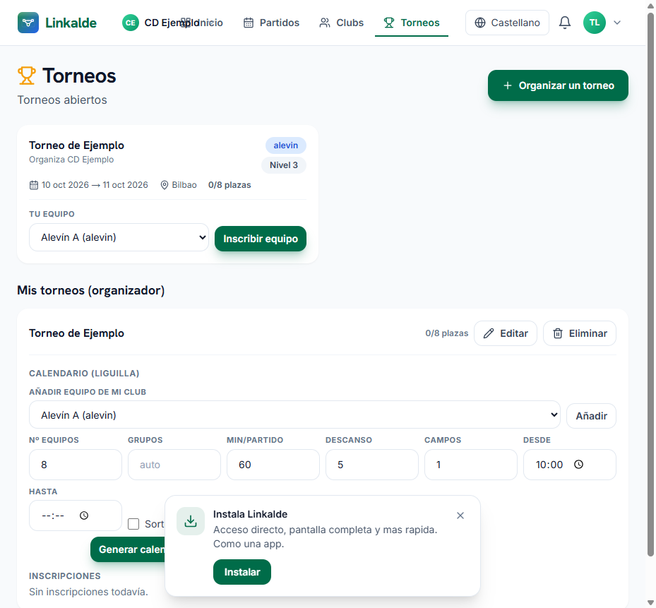656x608 pixels.
Task: Click the Añadir button
Action: pos(591,416)
